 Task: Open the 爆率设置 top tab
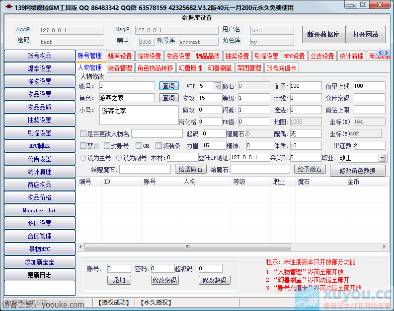[120, 56]
